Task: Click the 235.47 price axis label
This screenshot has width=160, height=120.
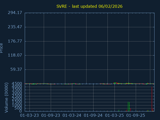Action: point(15,27)
